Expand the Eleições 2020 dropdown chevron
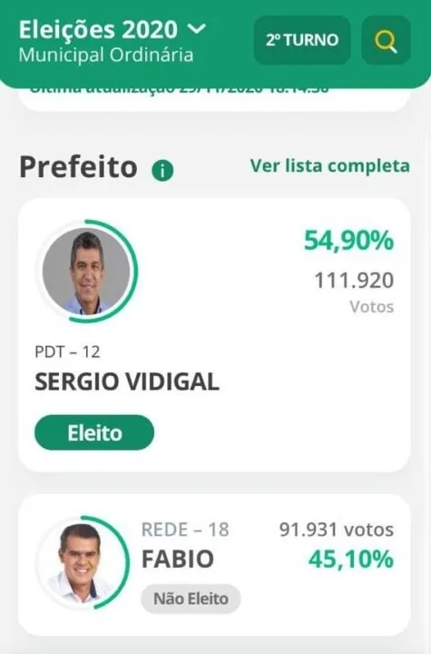Screen dimensions: 431x654 point(196,29)
